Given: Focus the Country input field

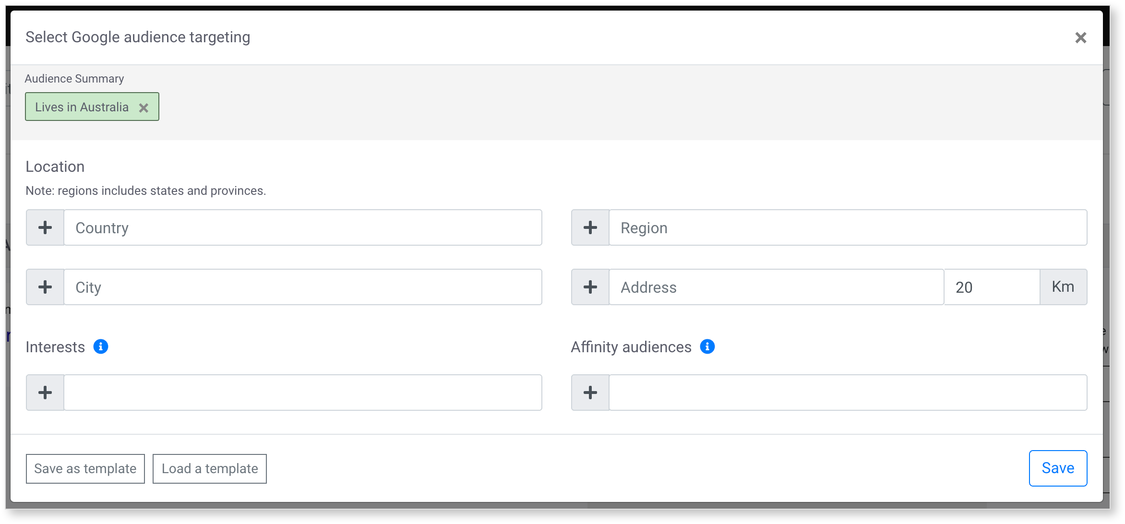Looking at the screenshot, I should 303,227.
